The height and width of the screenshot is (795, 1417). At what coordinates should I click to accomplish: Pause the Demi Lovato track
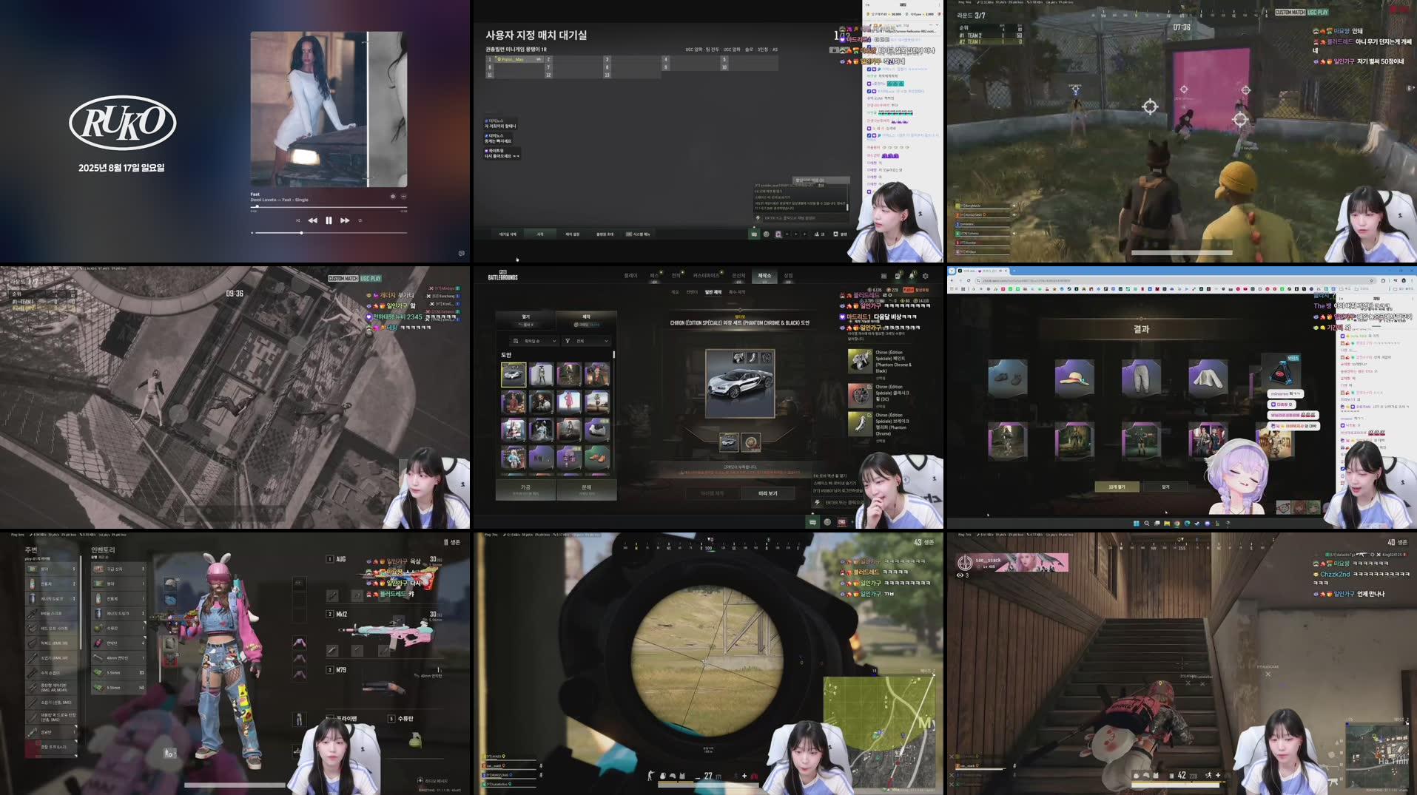(x=329, y=220)
